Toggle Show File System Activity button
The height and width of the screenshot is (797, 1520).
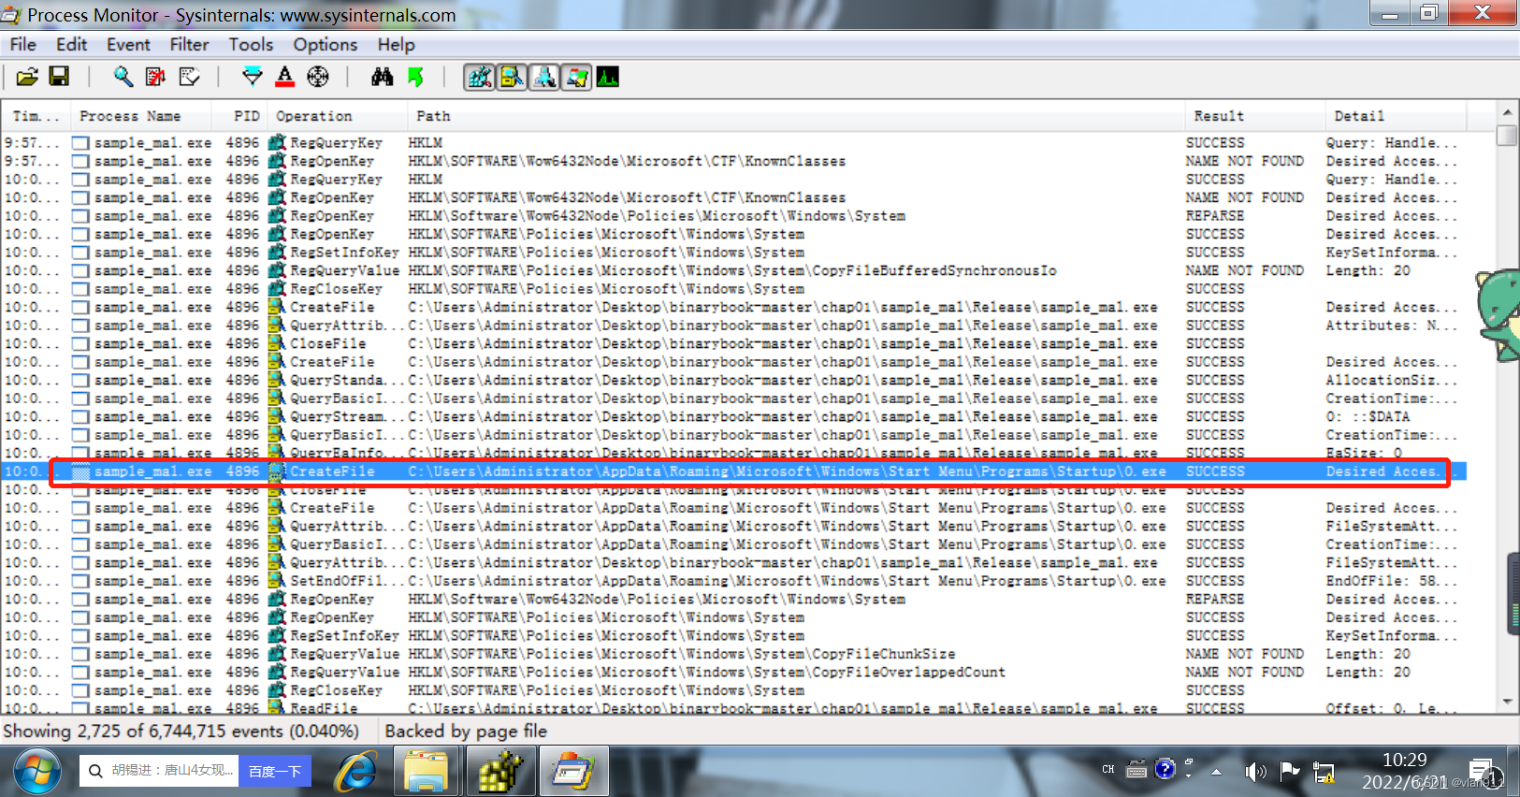click(x=512, y=77)
